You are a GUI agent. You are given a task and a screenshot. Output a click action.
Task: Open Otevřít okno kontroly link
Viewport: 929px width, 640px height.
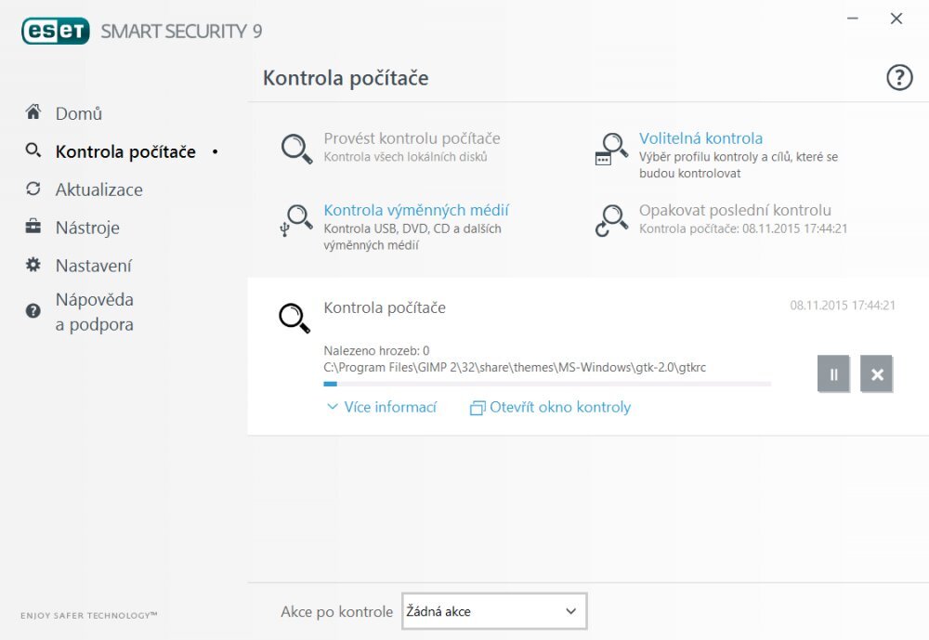[x=552, y=407]
